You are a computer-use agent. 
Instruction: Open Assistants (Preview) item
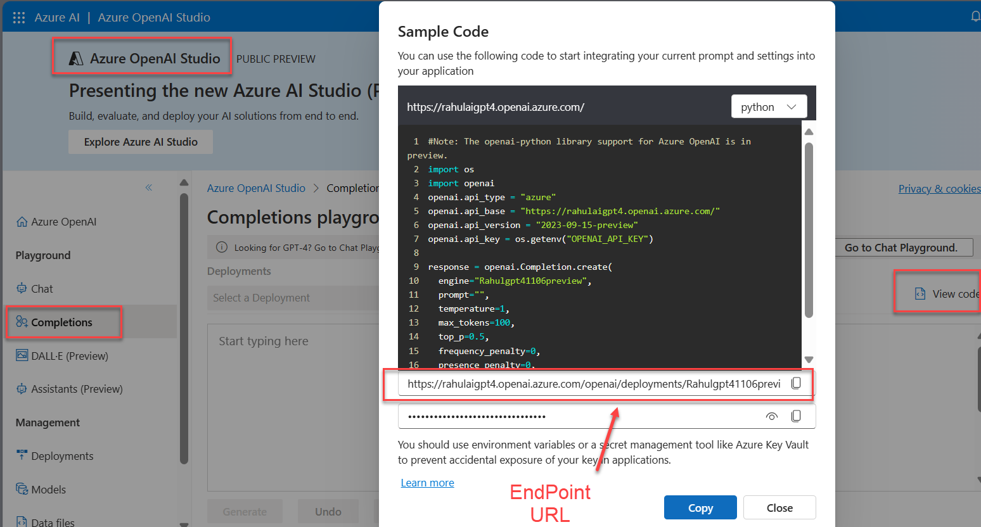point(69,389)
